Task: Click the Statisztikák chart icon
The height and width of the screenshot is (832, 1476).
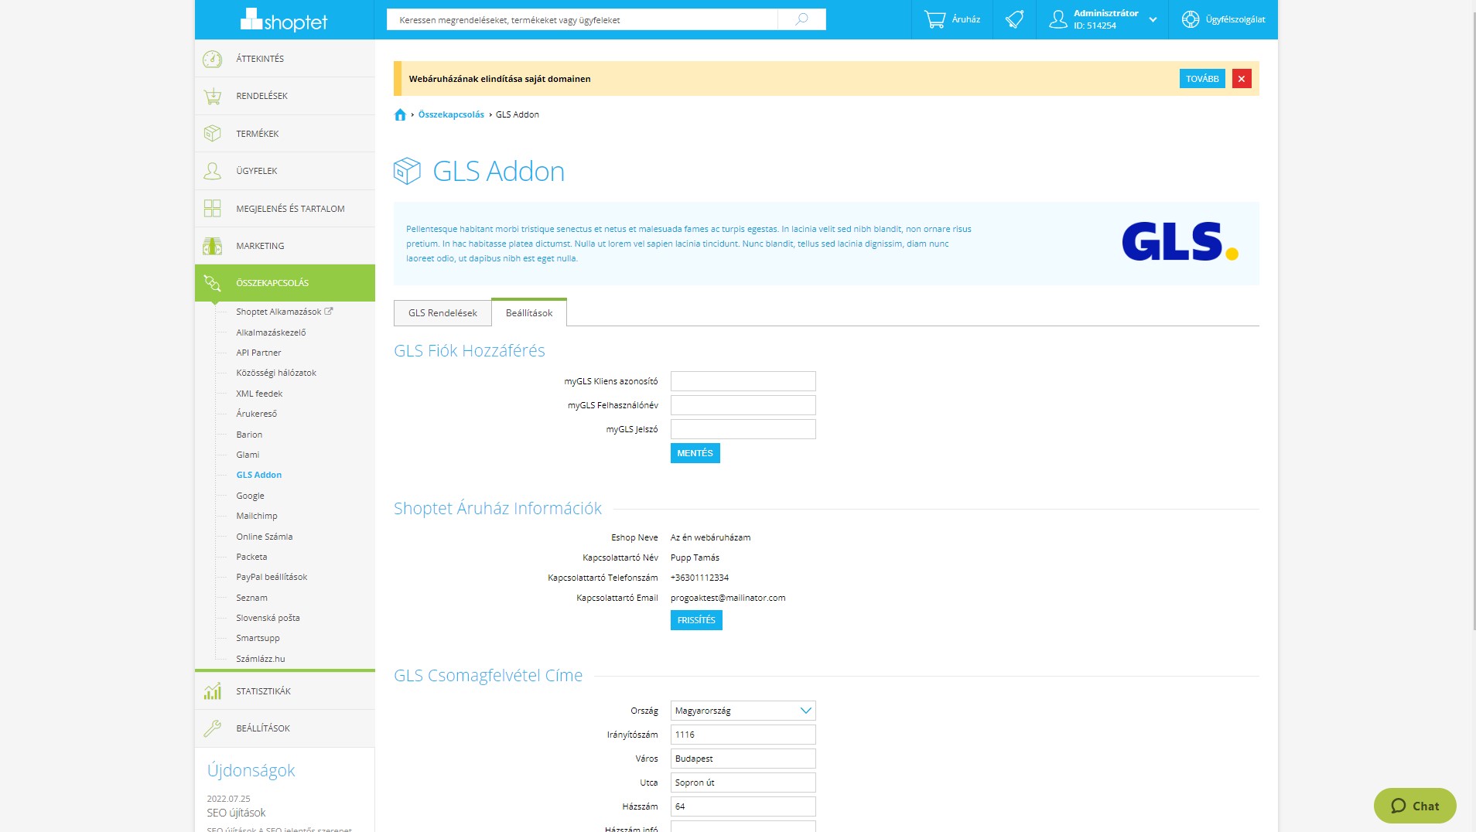Action: [212, 691]
